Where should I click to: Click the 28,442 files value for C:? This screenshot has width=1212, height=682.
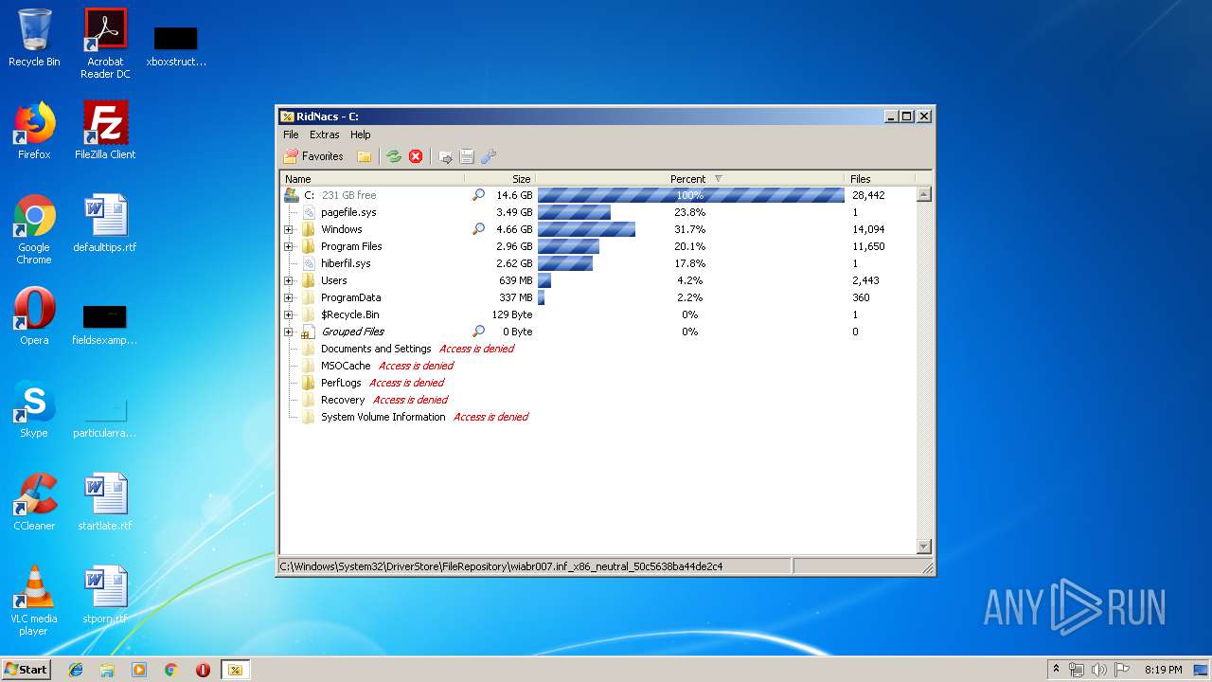(x=868, y=195)
